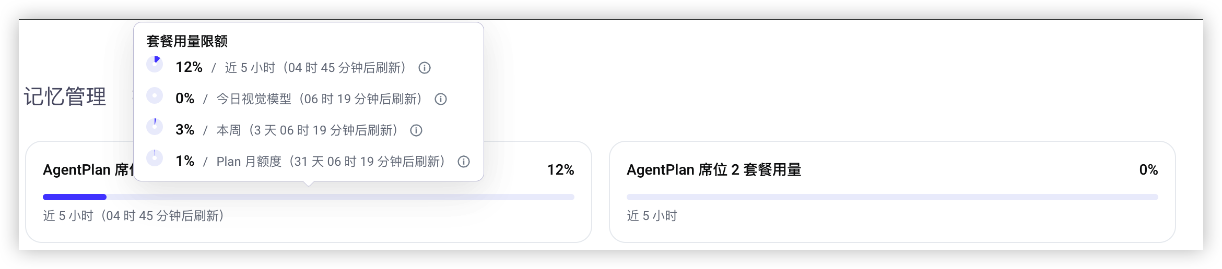Click info icon beside Plan 月额度 line
This screenshot has width=1222, height=269.
click(x=464, y=162)
